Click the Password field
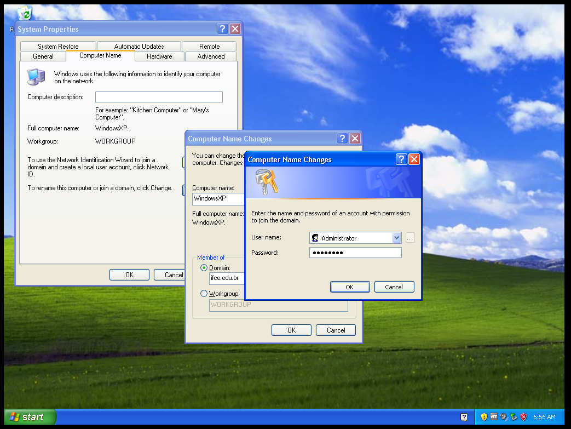The height and width of the screenshot is (429, 571). 355,253
